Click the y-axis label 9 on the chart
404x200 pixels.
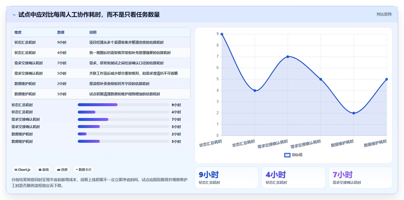[218, 34]
